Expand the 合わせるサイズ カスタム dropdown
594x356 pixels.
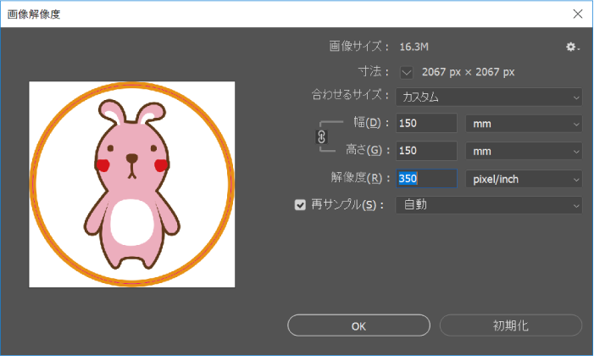(x=489, y=97)
